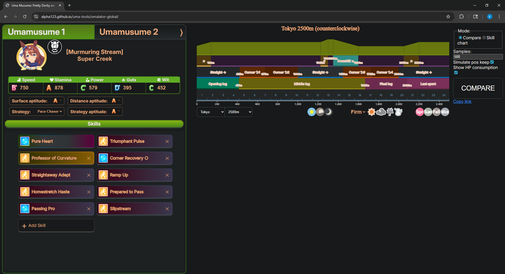Expand panel with right chevron arrow
This screenshot has width=505, height=274.
[x=181, y=33]
